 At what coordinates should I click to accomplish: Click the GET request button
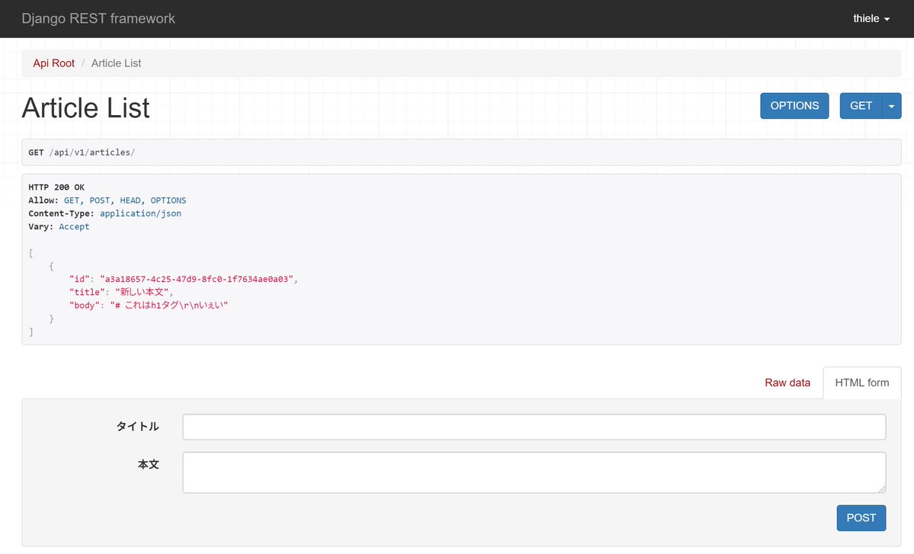click(861, 106)
